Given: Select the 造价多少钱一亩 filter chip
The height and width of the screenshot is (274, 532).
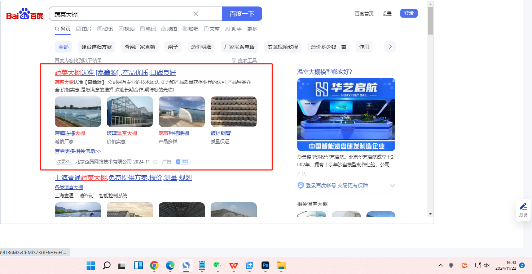Looking at the screenshot, I should pos(329,47).
